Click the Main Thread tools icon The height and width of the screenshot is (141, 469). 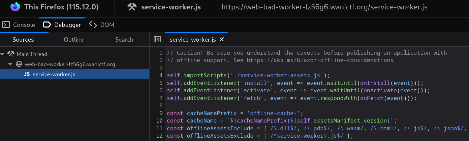pyautogui.click(x=11, y=54)
